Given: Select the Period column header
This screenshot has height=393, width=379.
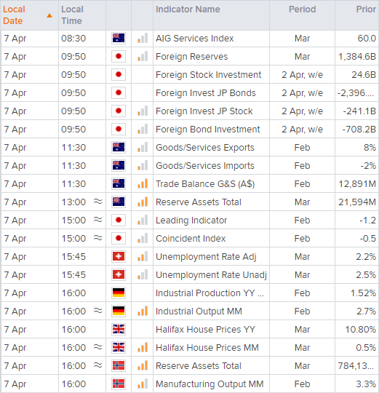Looking at the screenshot, I should coord(302,9).
